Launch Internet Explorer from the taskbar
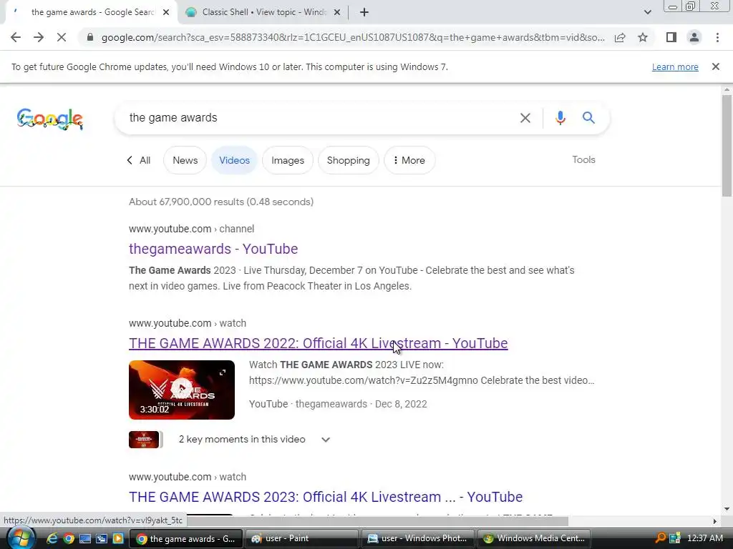This screenshot has height=549, width=733. tap(52, 538)
